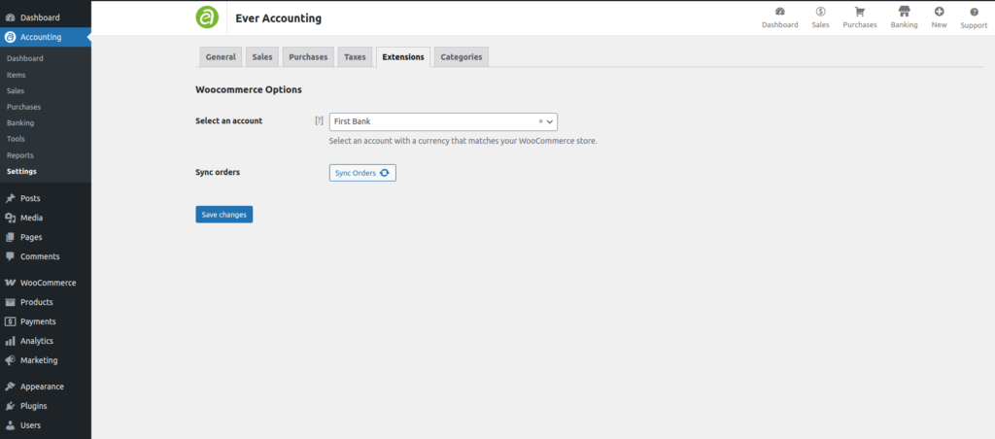Click the Ever Accounting title text

click(279, 18)
